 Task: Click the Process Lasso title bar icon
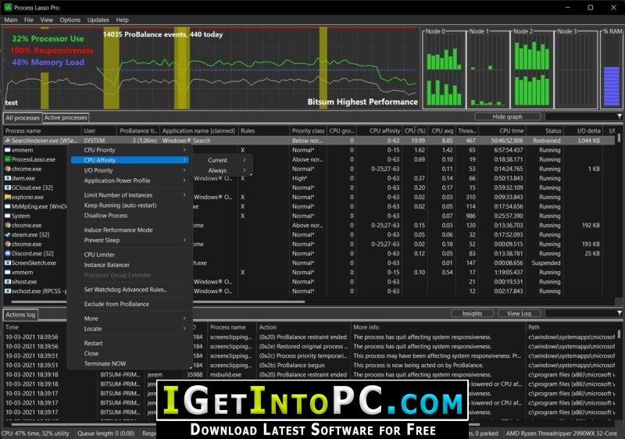coord(8,8)
